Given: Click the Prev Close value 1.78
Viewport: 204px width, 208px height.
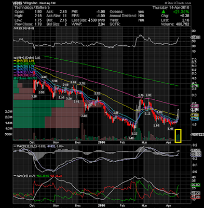Looking at the screenshot, I should (38, 24).
